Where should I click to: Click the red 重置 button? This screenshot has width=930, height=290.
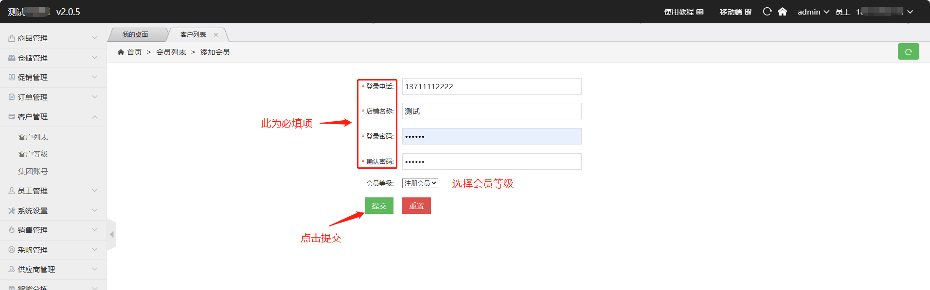click(x=416, y=206)
